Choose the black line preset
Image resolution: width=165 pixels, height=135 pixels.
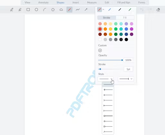tap(120, 10)
